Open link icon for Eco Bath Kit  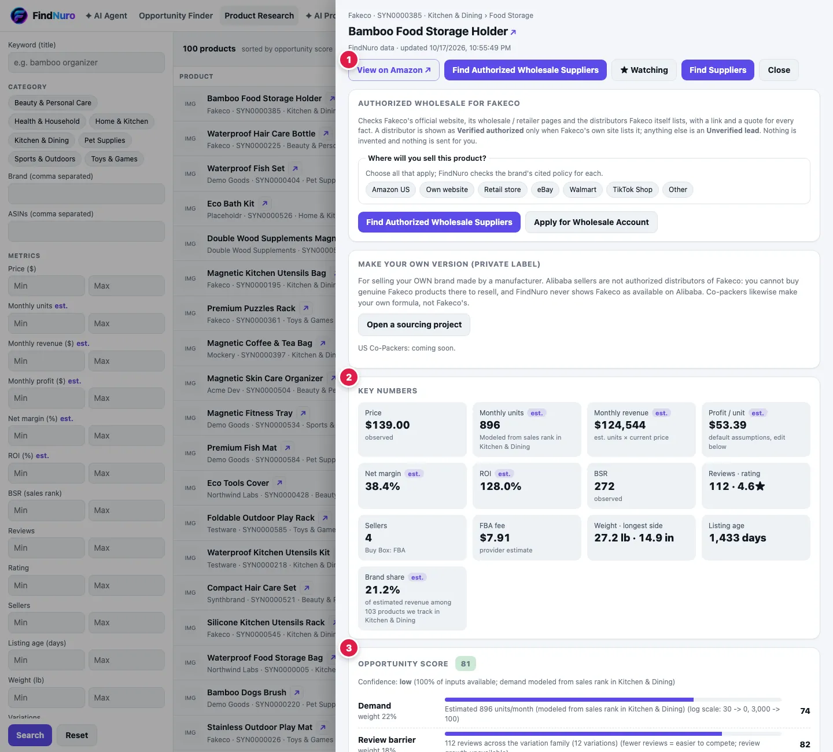point(264,204)
